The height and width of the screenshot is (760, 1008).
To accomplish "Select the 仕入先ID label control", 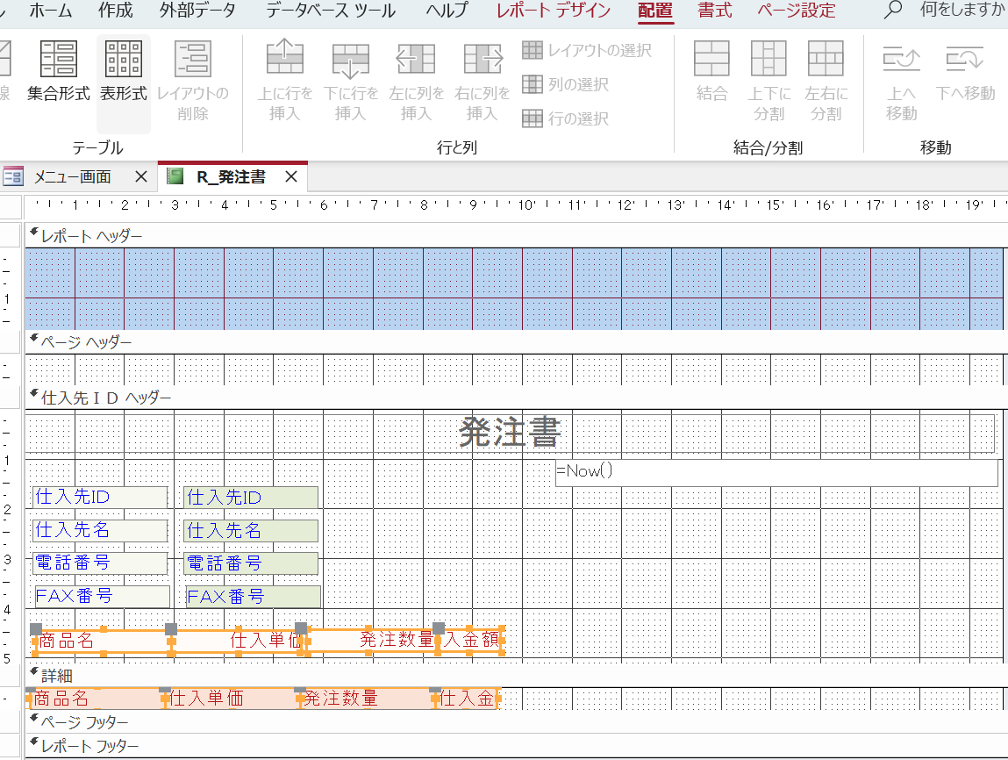I will [100, 497].
